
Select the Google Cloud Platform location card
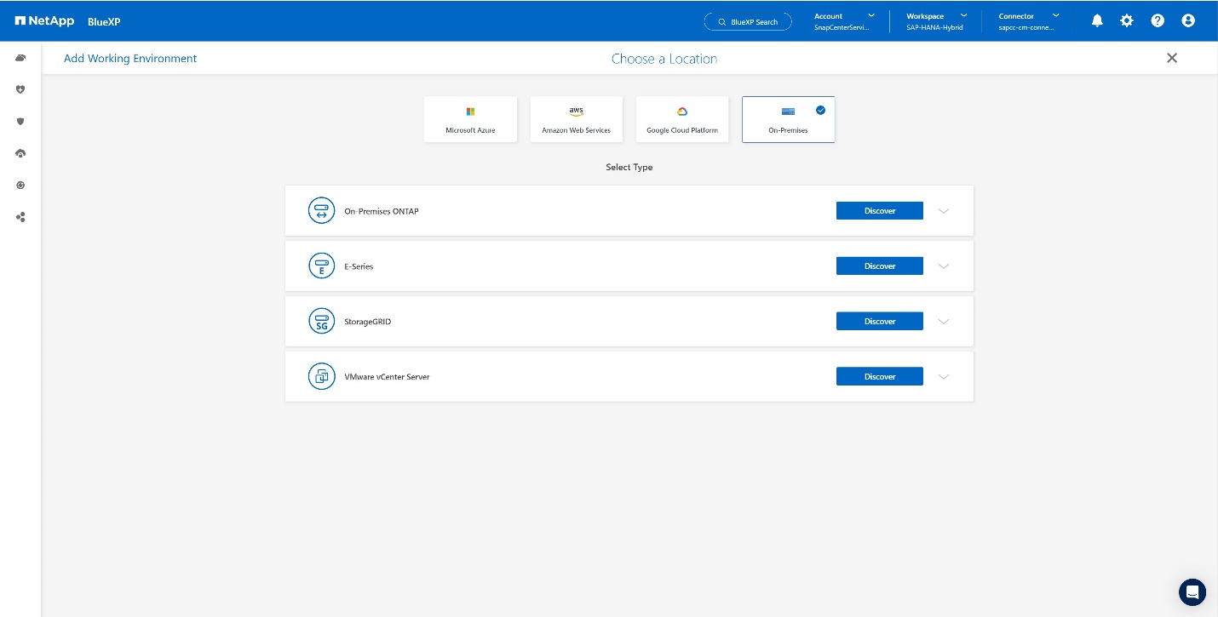click(681, 119)
